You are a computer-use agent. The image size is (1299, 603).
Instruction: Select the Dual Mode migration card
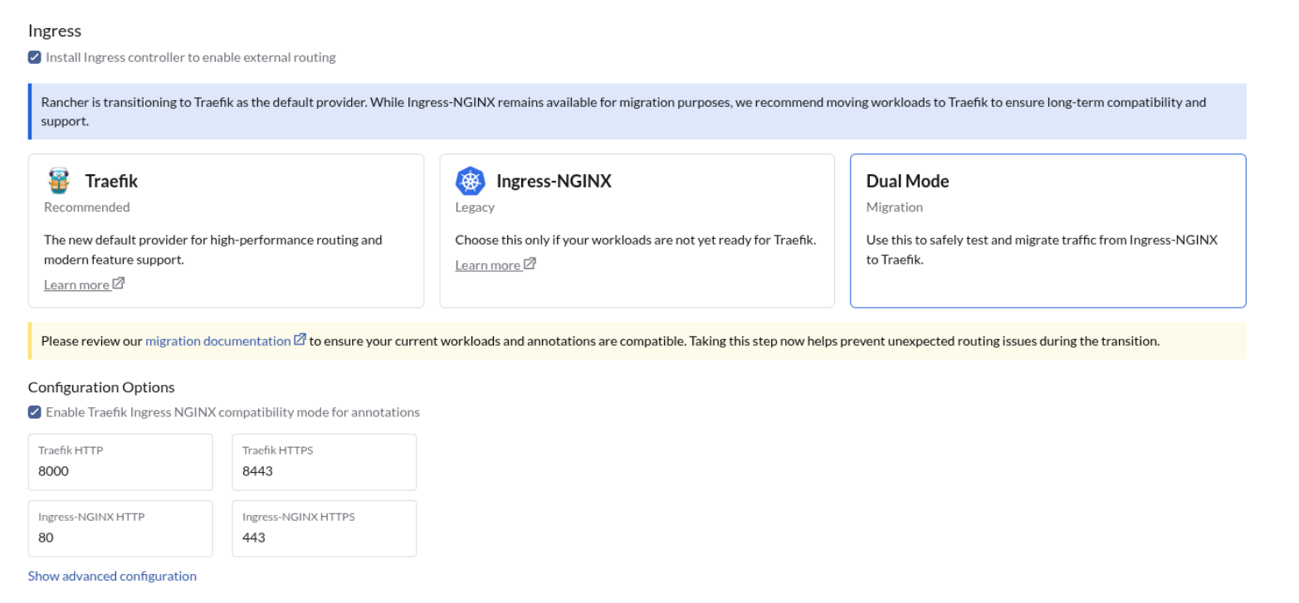pyautogui.click(x=1048, y=231)
